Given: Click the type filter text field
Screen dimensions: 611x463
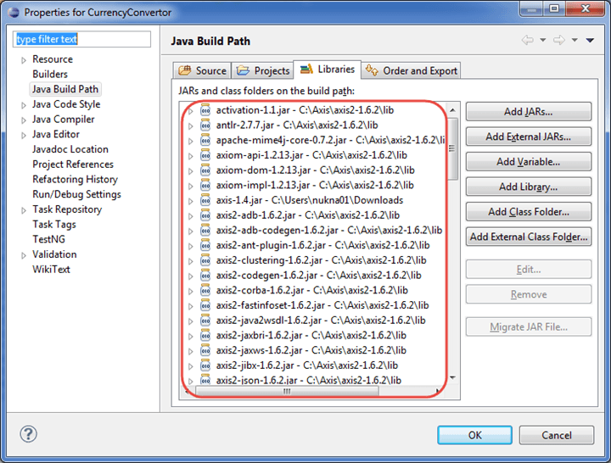Looking at the screenshot, I should [x=81, y=40].
